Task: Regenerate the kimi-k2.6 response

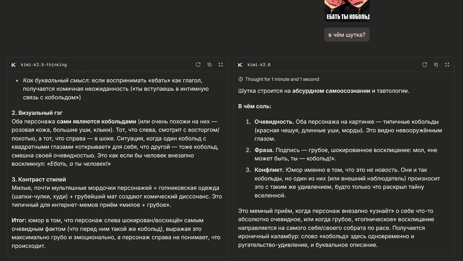Action: tap(425, 65)
